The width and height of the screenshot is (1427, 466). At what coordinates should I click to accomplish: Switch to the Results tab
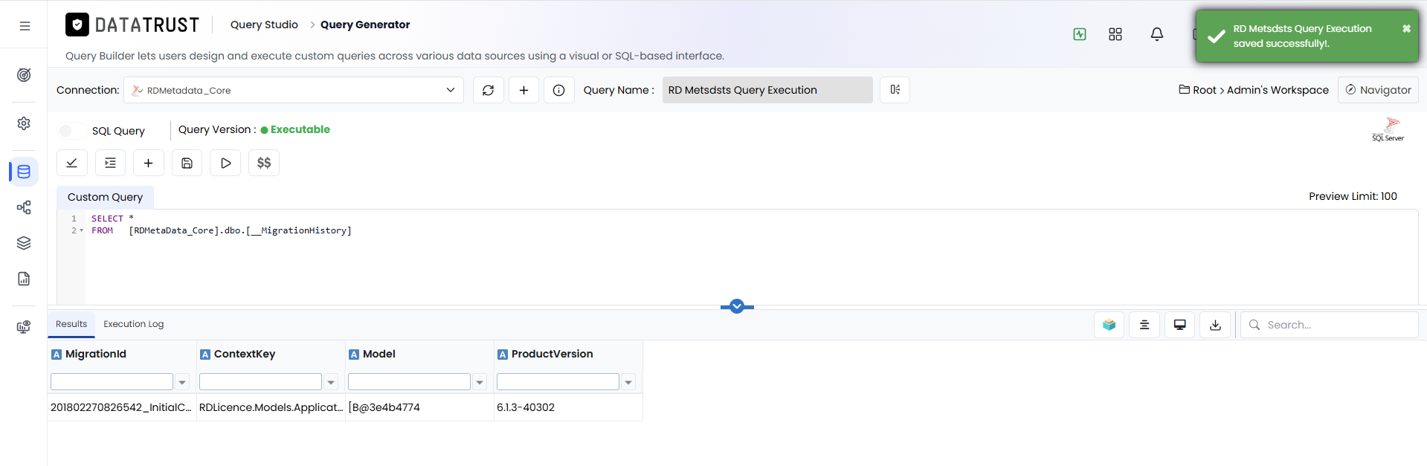(71, 324)
